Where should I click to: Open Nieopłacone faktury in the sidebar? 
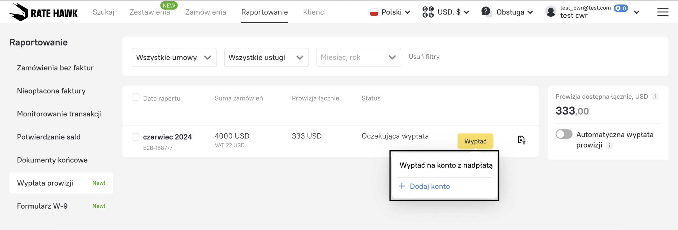[51, 91]
